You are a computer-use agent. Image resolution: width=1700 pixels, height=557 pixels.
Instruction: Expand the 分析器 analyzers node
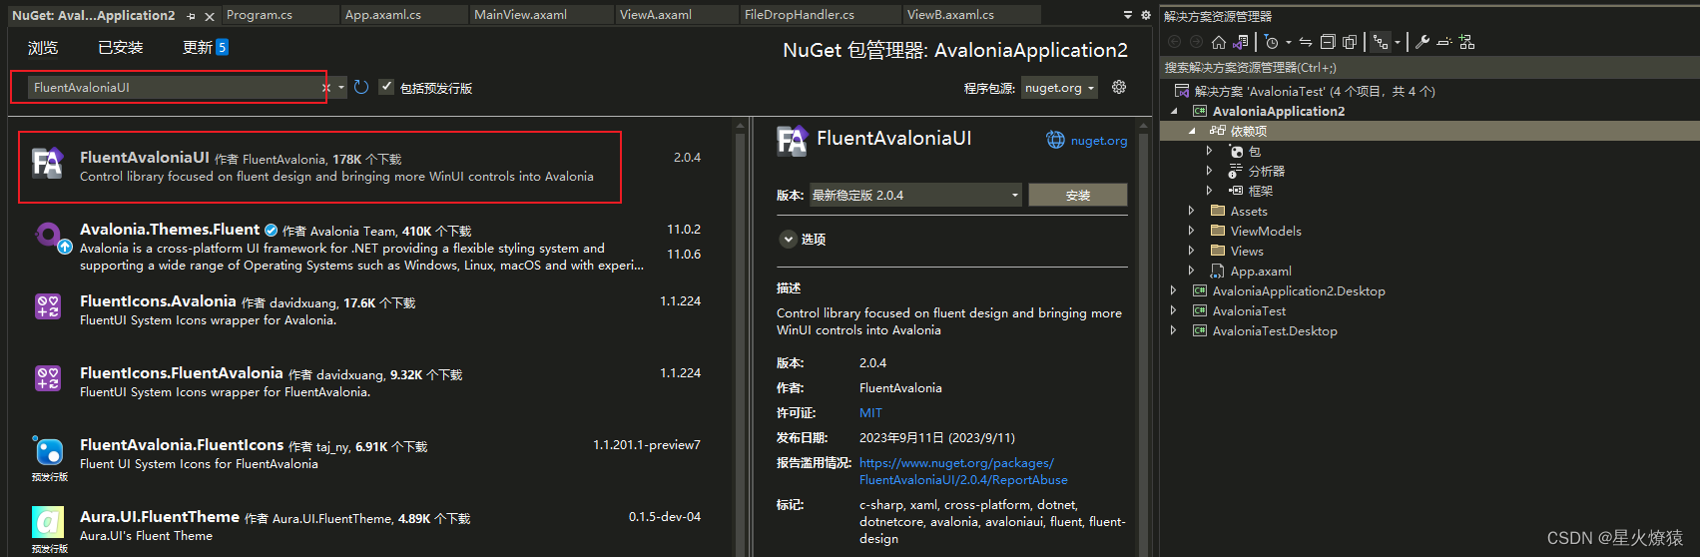tap(1209, 171)
